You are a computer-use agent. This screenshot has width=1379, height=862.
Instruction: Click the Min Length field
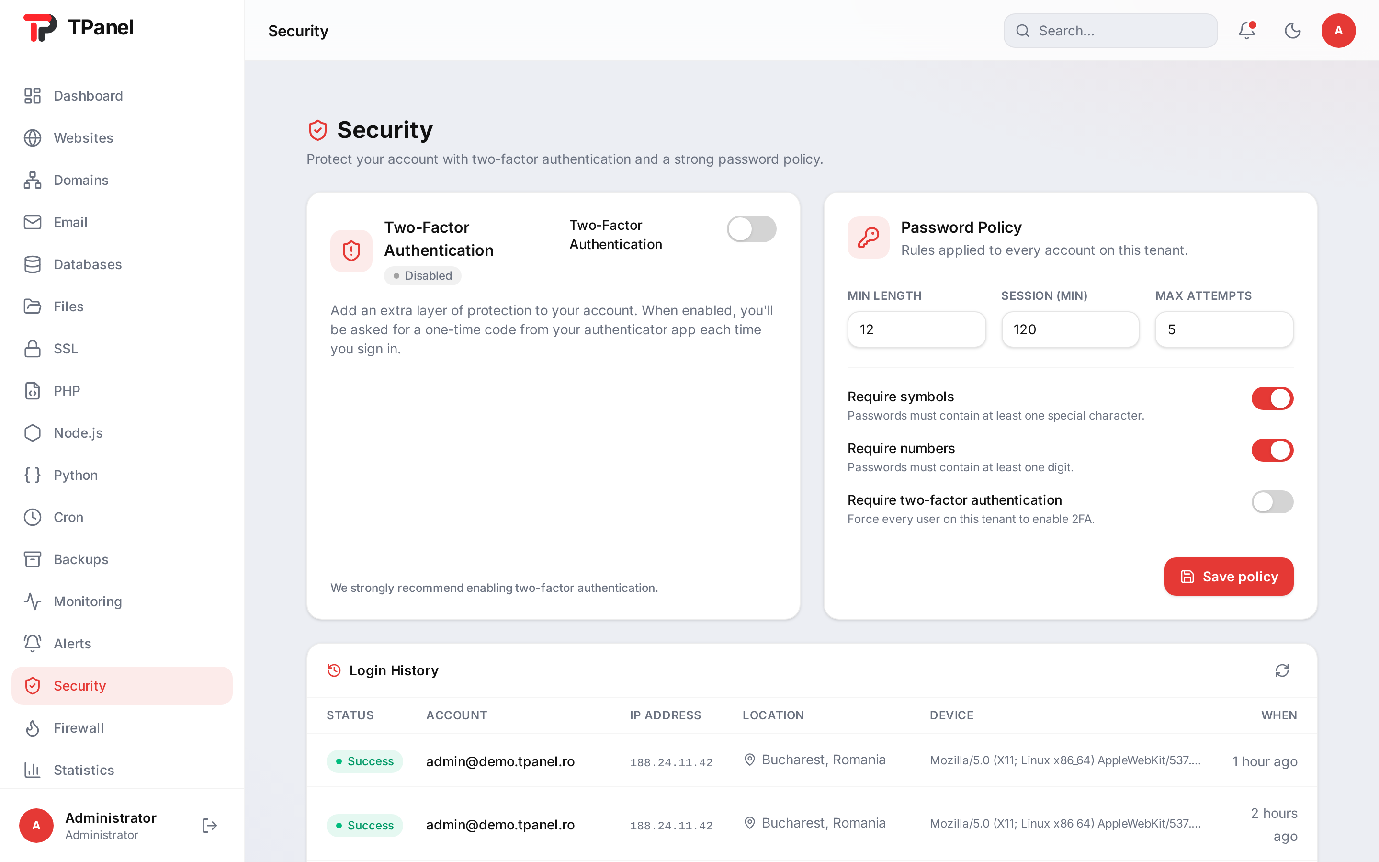click(x=916, y=329)
